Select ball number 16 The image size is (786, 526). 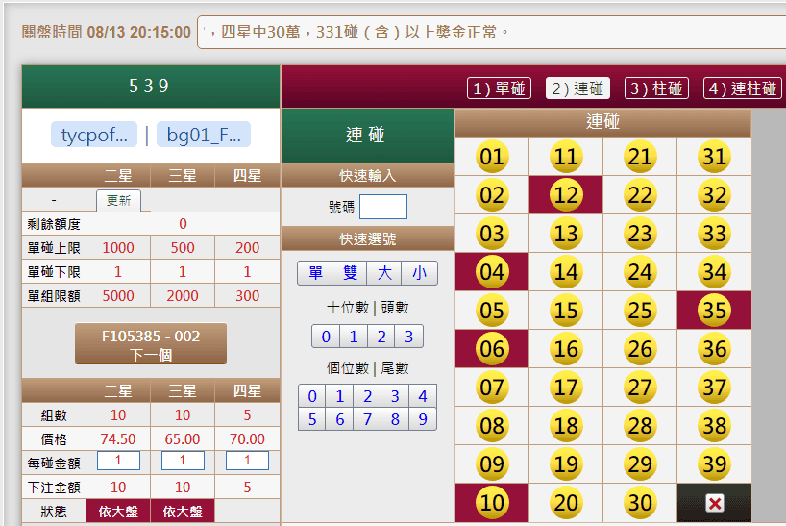566,349
